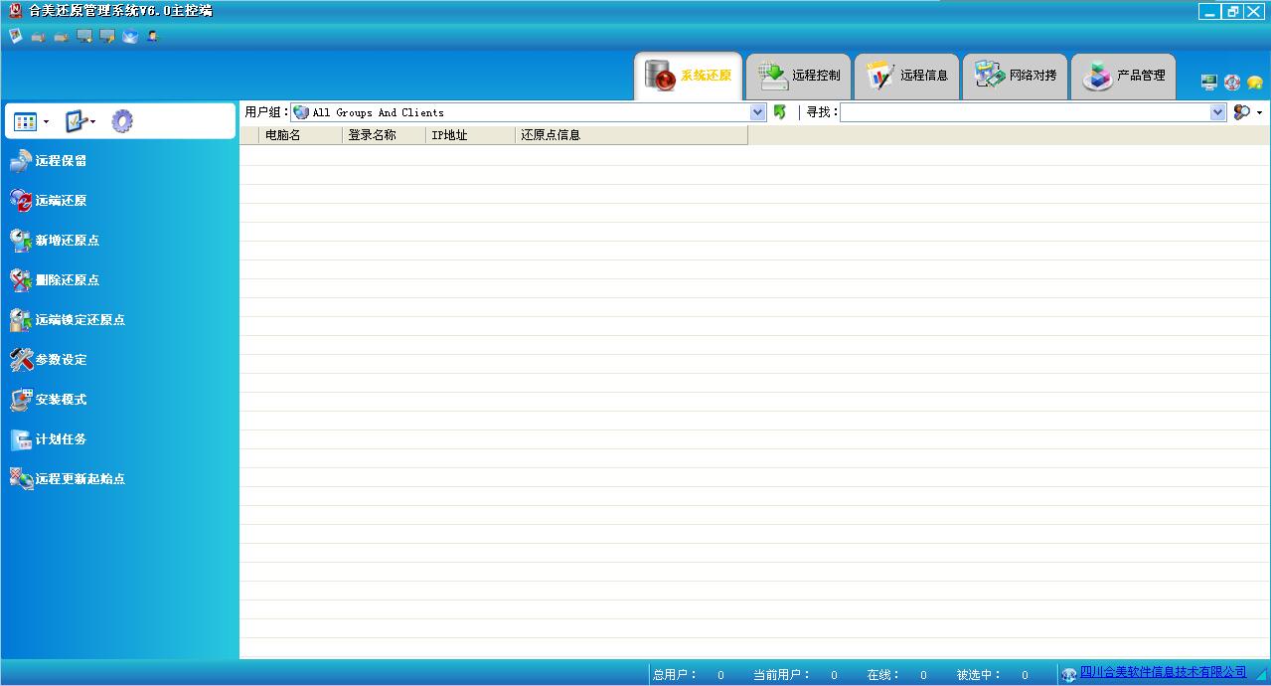Screen dimensions: 1271x686
Task: Click 新增还原点 icon in sidebar
Action: pyautogui.click(x=21, y=241)
